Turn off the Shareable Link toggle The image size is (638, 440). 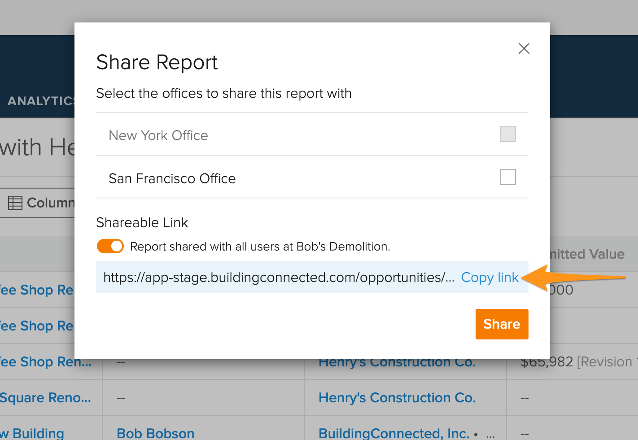[x=110, y=246]
